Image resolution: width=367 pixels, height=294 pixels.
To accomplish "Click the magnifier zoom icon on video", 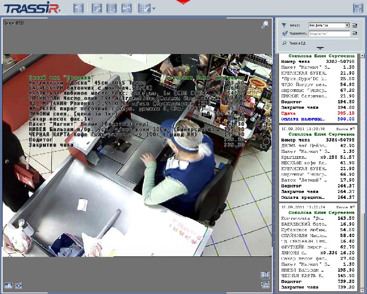I will pyautogui.click(x=265, y=25).
